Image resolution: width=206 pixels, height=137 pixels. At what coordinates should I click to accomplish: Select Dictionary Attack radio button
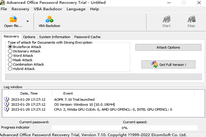[x=10, y=51]
